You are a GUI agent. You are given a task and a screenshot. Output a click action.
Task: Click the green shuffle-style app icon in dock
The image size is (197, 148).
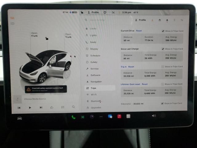(83, 117)
